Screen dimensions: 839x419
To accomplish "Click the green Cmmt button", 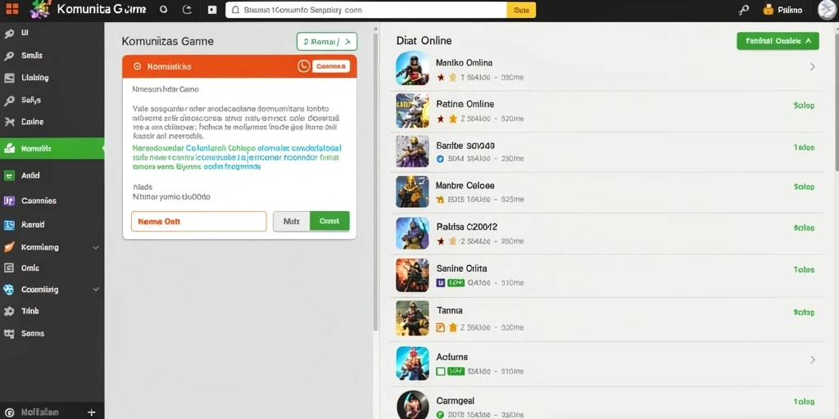I will pyautogui.click(x=329, y=221).
